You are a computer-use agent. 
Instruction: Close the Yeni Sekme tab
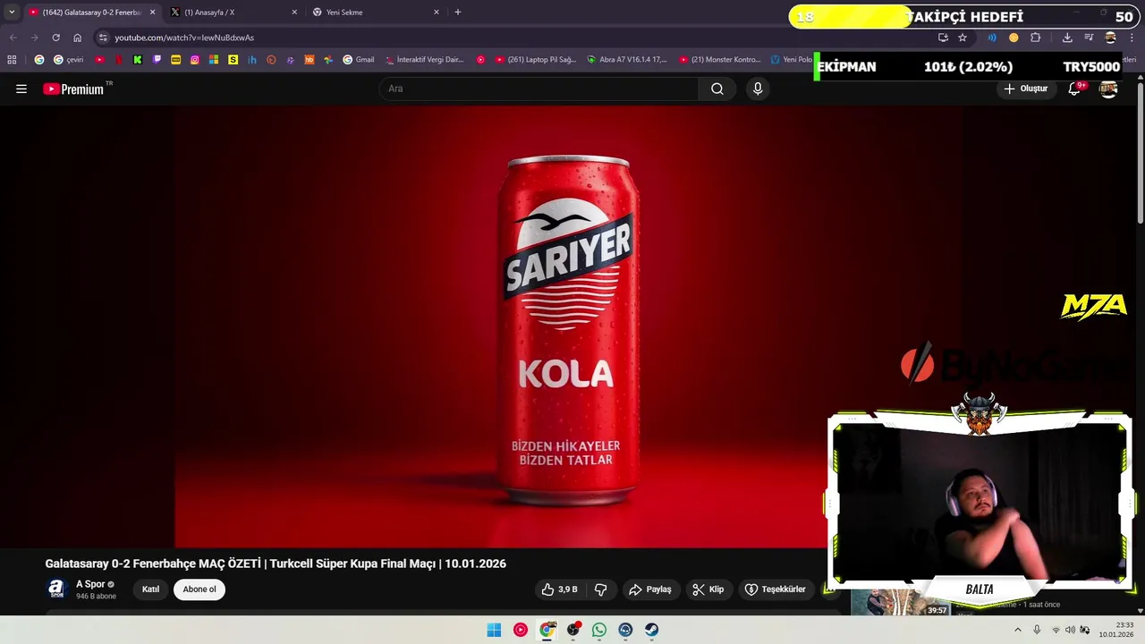(437, 13)
